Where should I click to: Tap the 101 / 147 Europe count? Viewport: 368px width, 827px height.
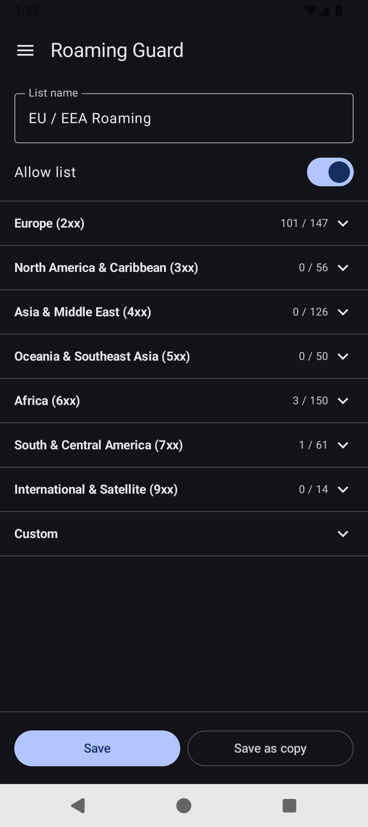click(x=304, y=223)
